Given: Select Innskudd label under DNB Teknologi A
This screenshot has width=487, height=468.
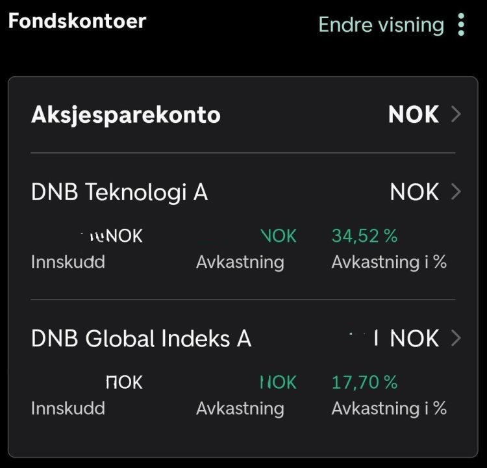Looking at the screenshot, I should click(68, 262).
